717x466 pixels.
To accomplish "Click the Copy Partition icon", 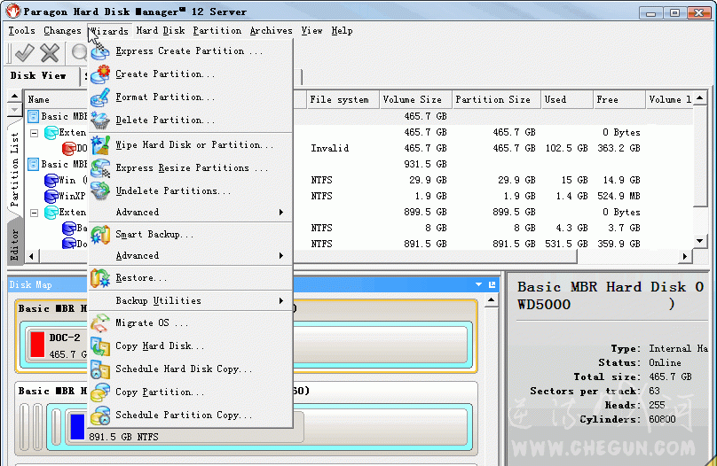I will (99, 392).
